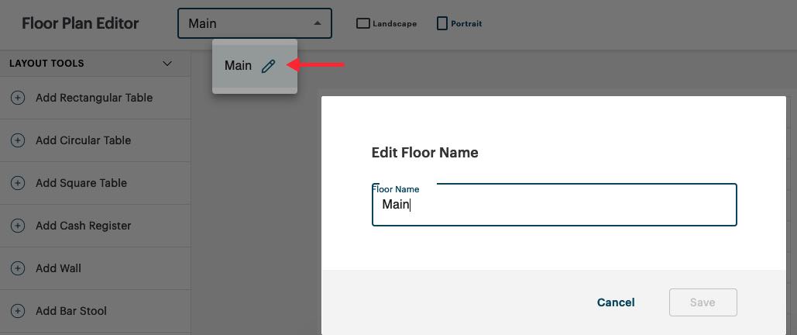Click the plus icon for Add Rectangular Table
This screenshot has width=797, height=335.
(x=18, y=98)
